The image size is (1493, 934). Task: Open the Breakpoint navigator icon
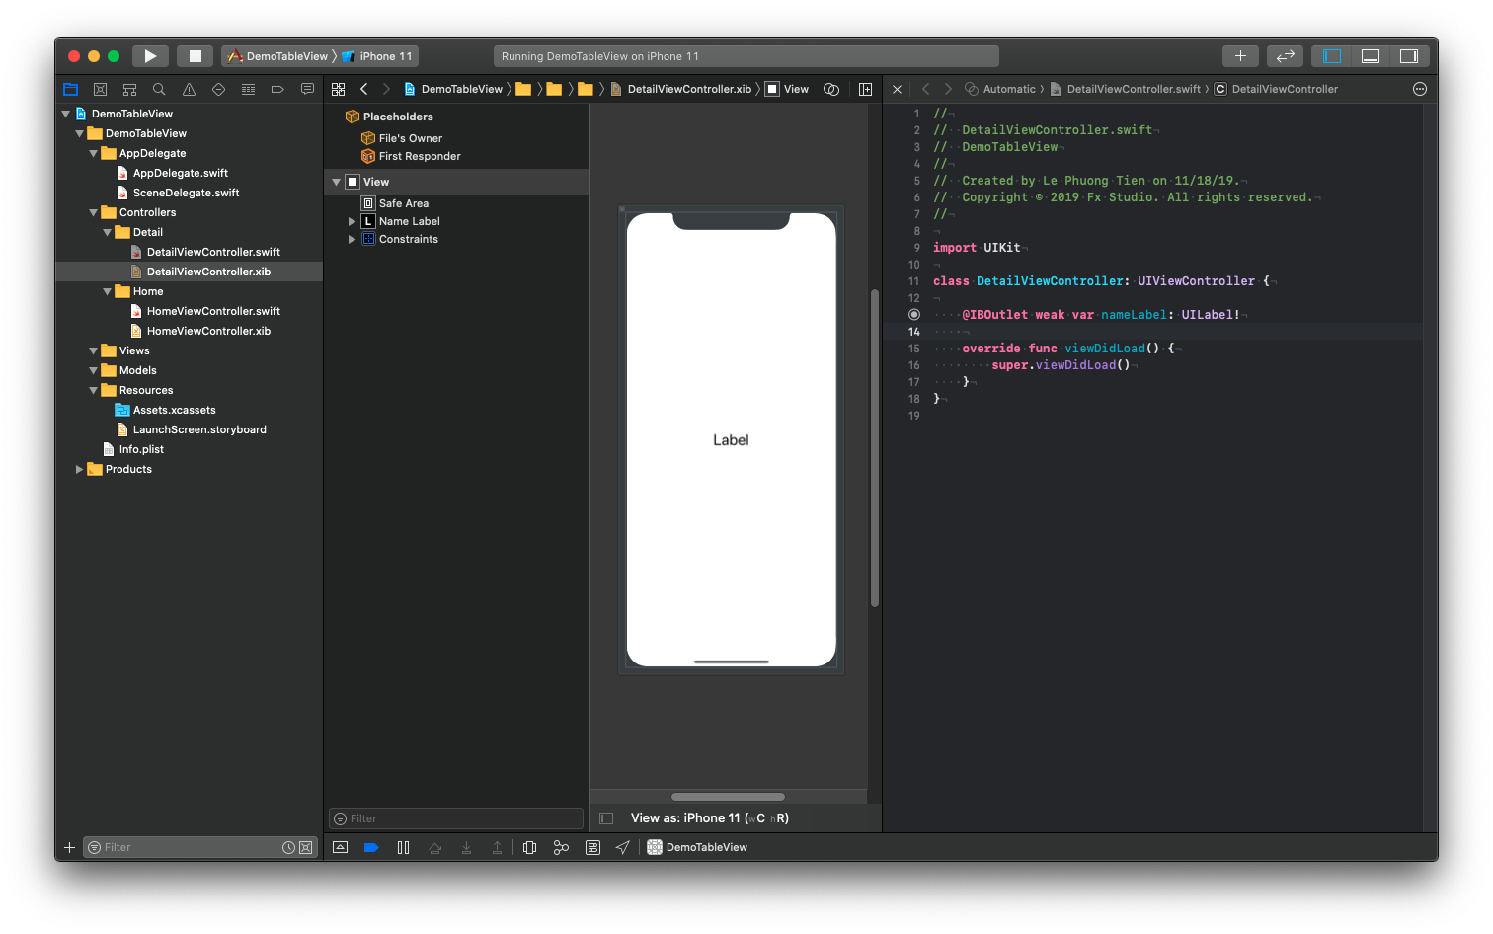click(277, 89)
